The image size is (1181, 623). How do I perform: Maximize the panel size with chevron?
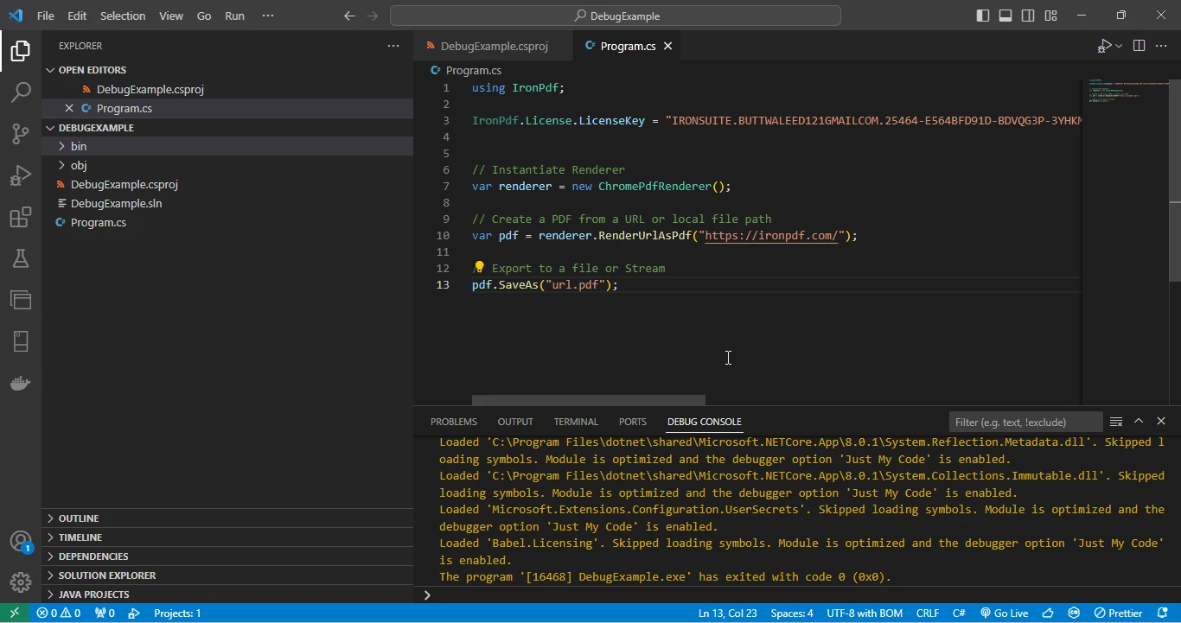coord(1139,422)
